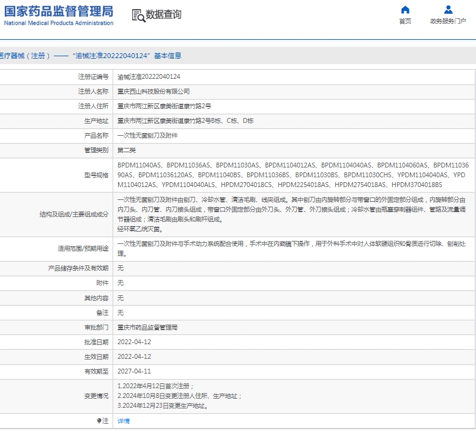The image size is (476, 431).
Task: Click the 附件 label
Action: 102,283
